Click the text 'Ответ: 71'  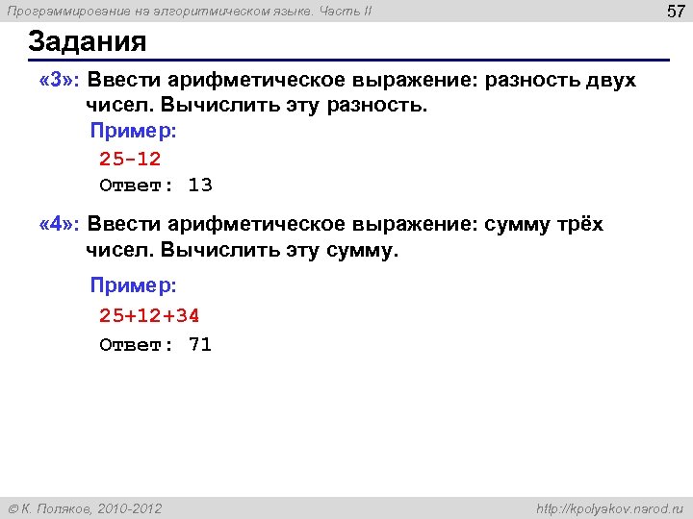156,344
